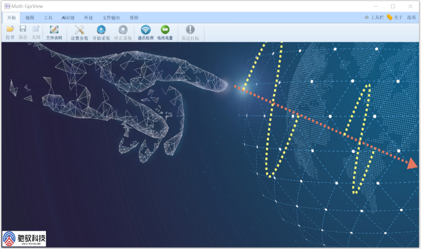
Task: Run the 通讯检测 communication check
Action: click(145, 30)
